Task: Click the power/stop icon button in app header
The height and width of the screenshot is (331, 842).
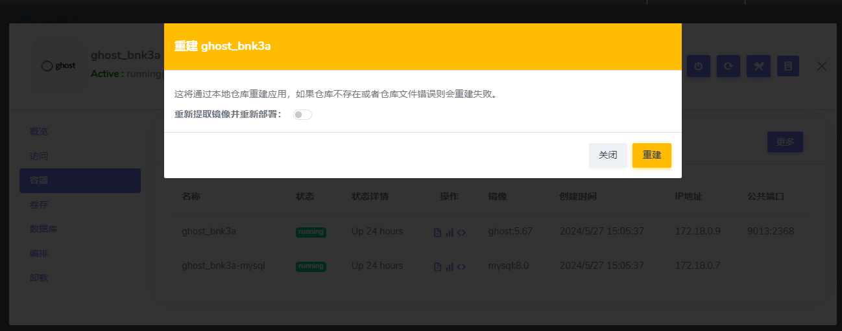Action: tap(699, 66)
